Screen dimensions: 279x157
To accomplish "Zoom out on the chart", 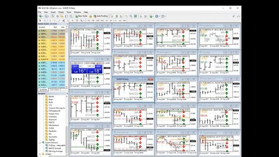I will (x=131, y=16).
